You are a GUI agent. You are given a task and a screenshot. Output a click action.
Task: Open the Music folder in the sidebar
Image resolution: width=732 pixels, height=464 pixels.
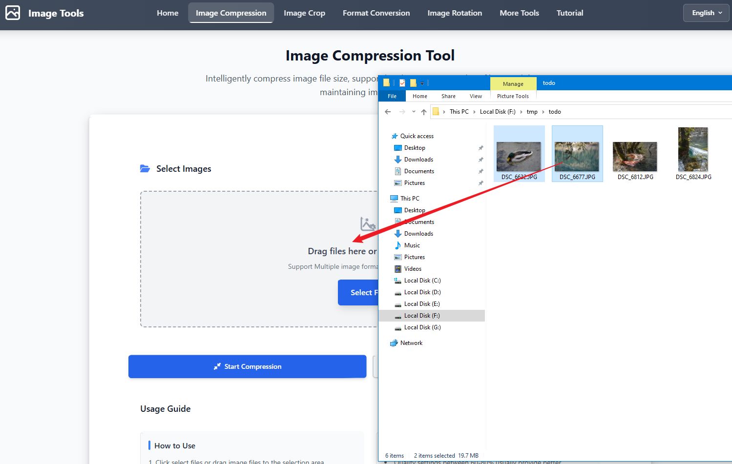412,245
